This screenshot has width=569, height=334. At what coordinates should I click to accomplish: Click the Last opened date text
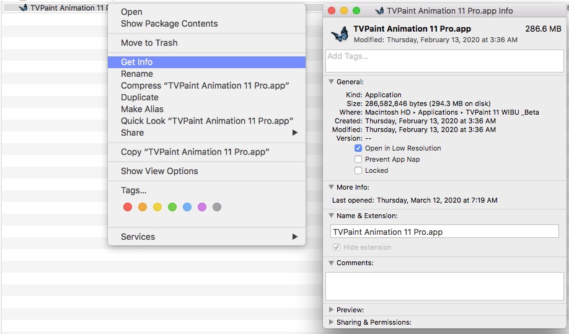437,200
